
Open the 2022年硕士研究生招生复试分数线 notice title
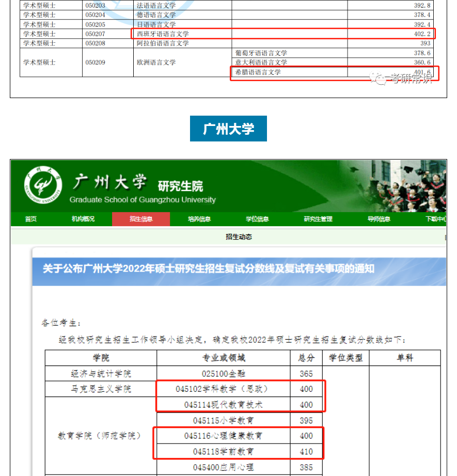point(208,268)
